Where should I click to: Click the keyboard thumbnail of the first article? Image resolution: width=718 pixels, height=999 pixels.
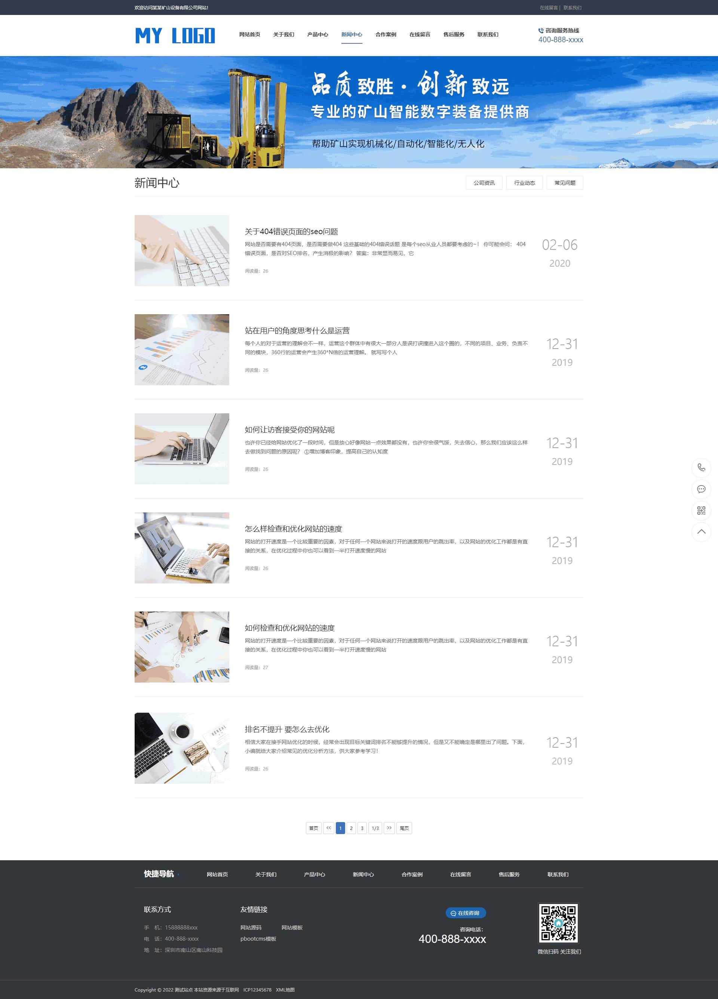(x=181, y=251)
